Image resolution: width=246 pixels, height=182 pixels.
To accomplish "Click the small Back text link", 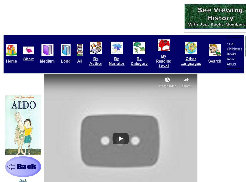I will pyautogui.click(x=23, y=180).
